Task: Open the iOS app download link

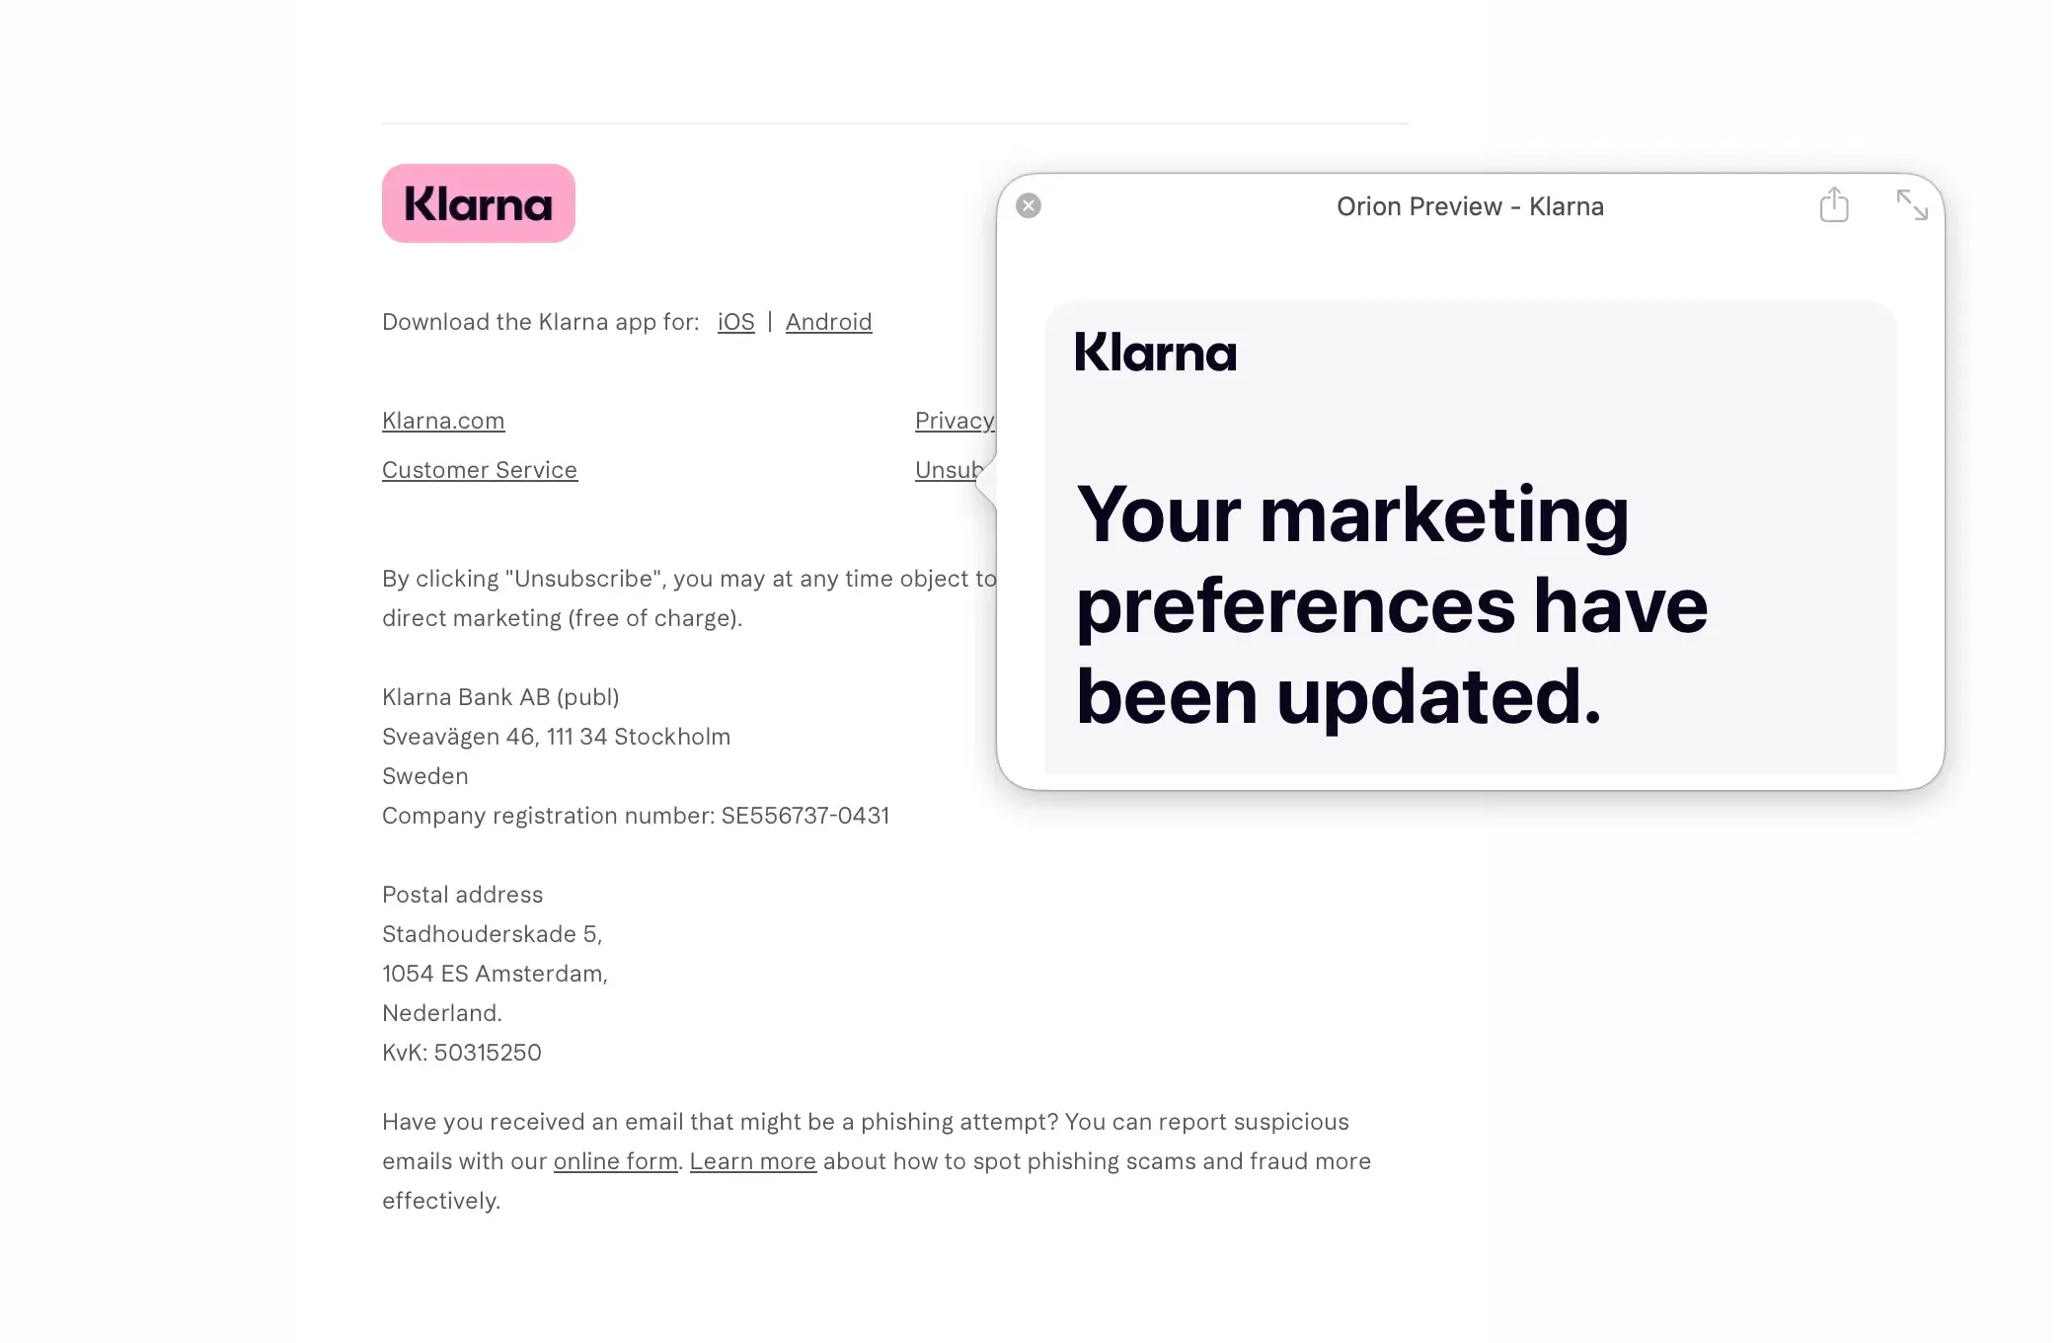Action: click(x=735, y=322)
